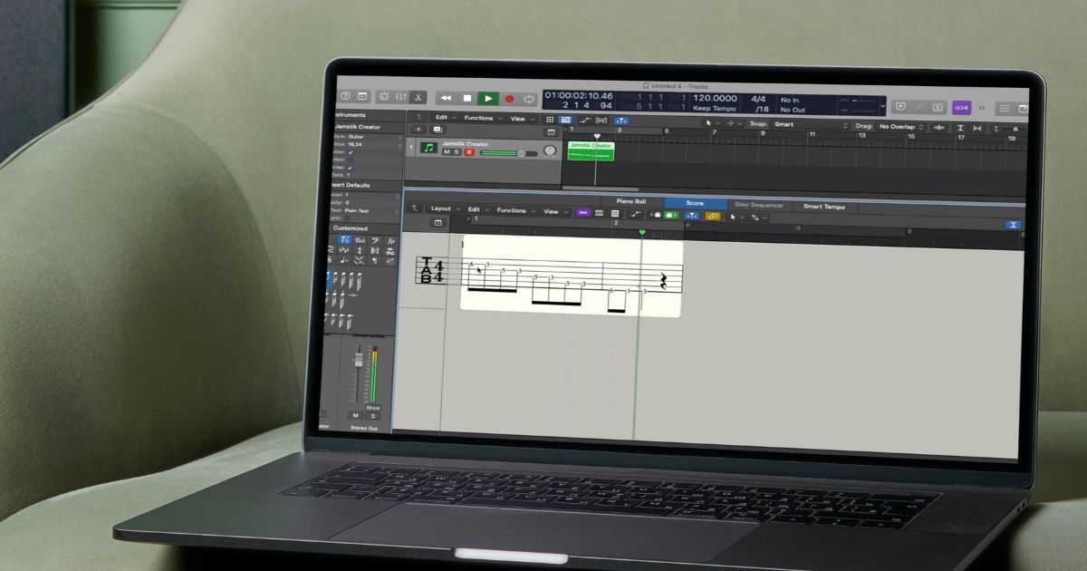This screenshot has height=571, width=1087.
Task: Mute the Jamstik Creator track
Action: (x=447, y=152)
